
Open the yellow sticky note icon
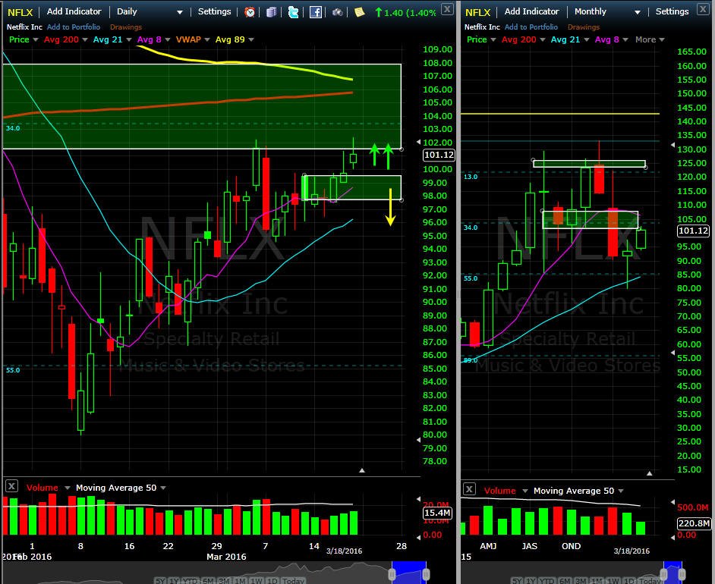pos(359,12)
